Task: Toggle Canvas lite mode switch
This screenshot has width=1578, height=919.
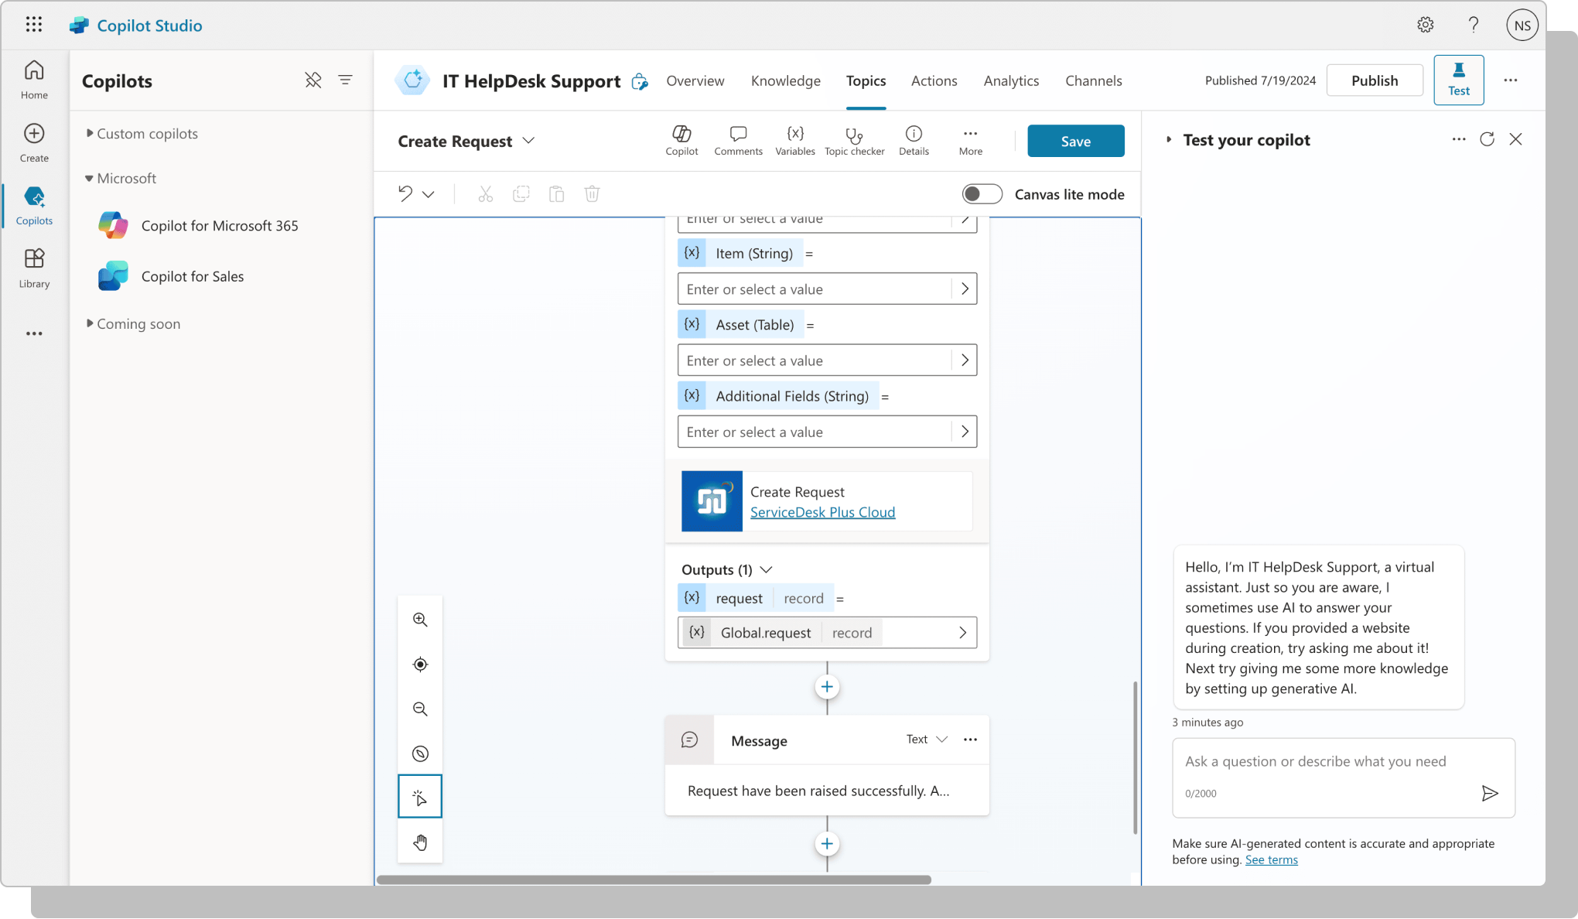Action: click(x=981, y=193)
